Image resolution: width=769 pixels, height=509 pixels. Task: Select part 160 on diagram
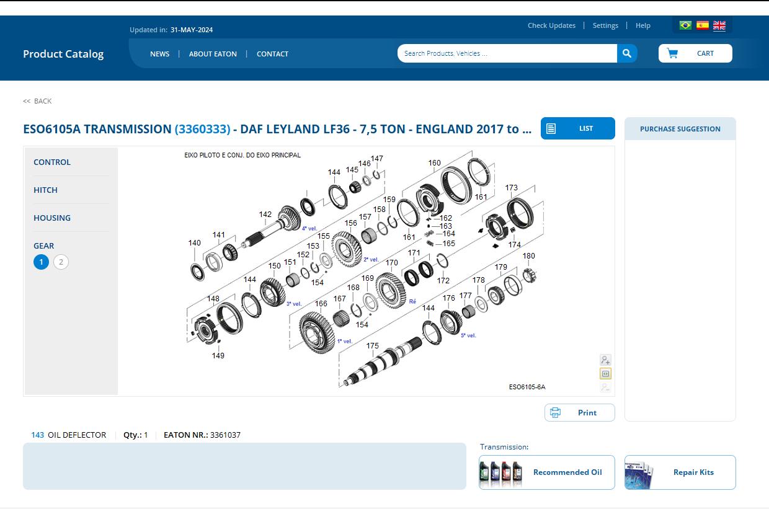coord(435,163)
